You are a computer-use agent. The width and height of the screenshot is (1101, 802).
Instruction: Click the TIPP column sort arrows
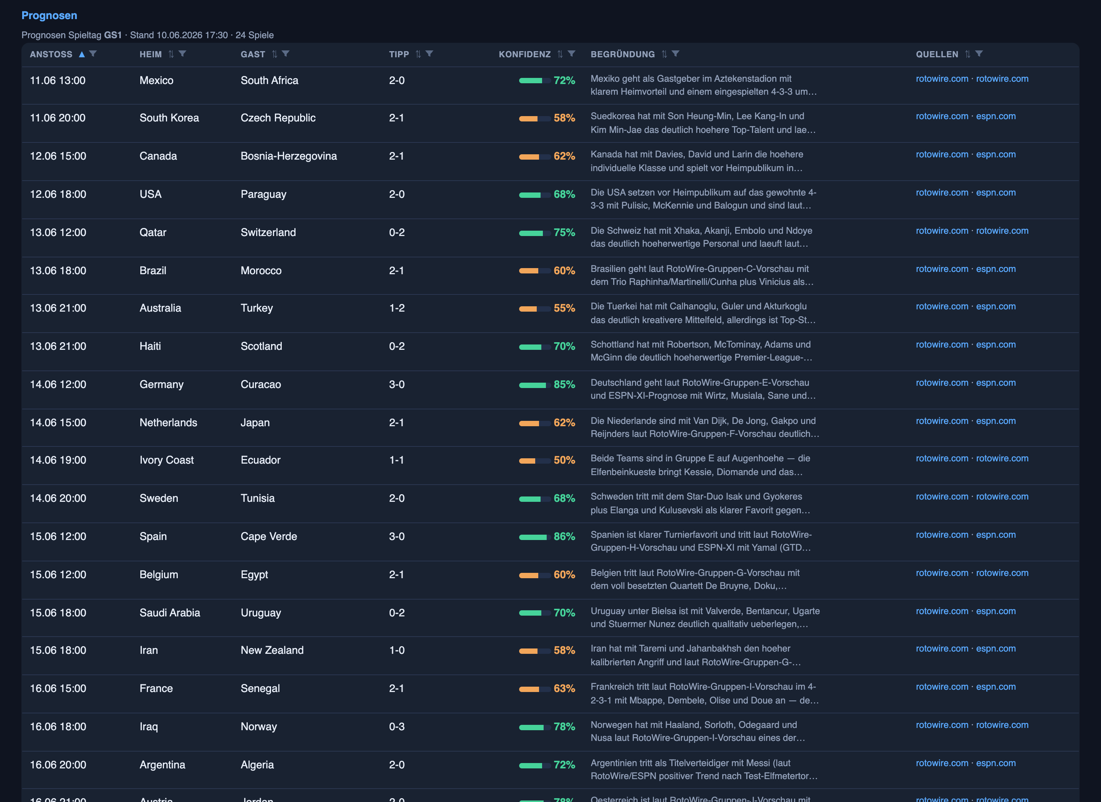click(x=418, y=54)
